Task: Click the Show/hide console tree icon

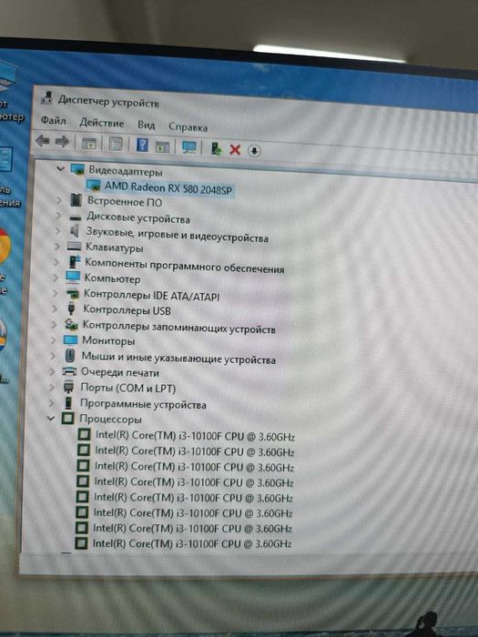Action: tap(89, 143)
